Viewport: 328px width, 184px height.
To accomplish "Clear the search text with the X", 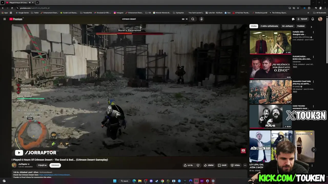I will point(187,19).
